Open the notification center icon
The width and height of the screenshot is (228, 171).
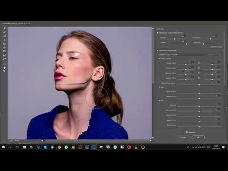point(223,147)
